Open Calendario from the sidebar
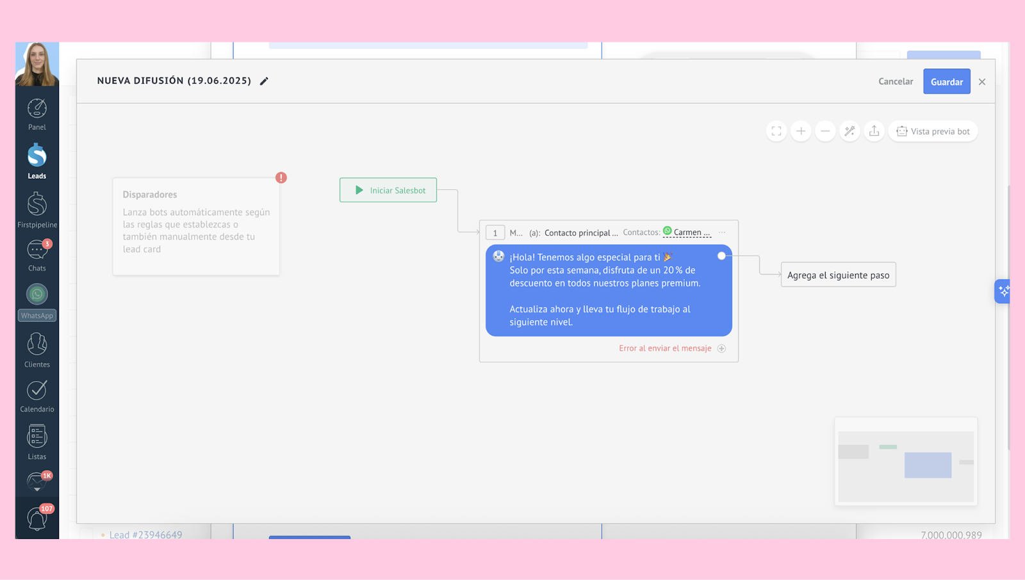The image size is (1025, 580). pos(37,396)
